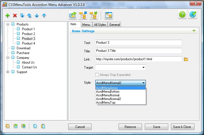204x135 pixels.
Task: Open the Target dropdown
Action: coord(143,67)
